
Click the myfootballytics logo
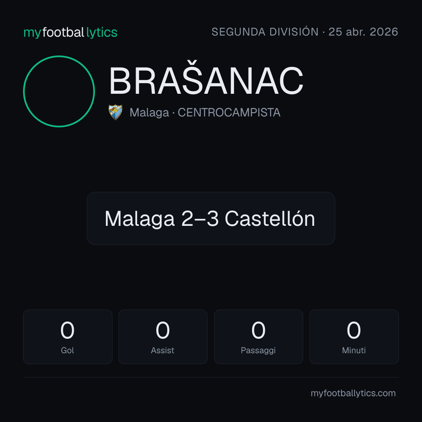(70, 32)
